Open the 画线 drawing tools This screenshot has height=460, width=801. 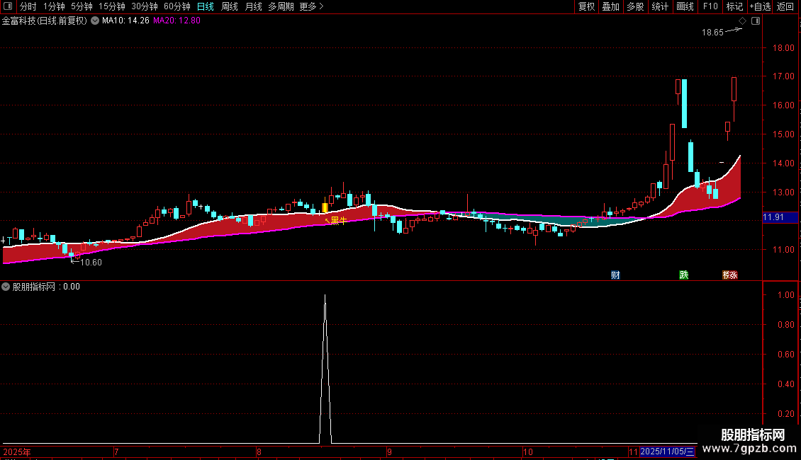685,6
